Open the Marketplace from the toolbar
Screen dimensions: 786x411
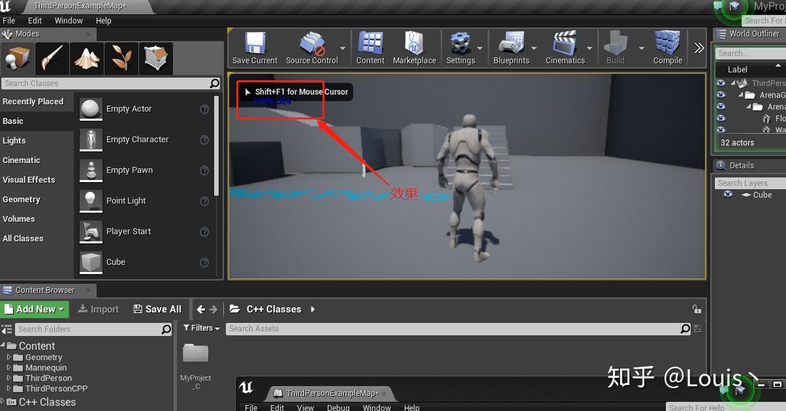415,47
